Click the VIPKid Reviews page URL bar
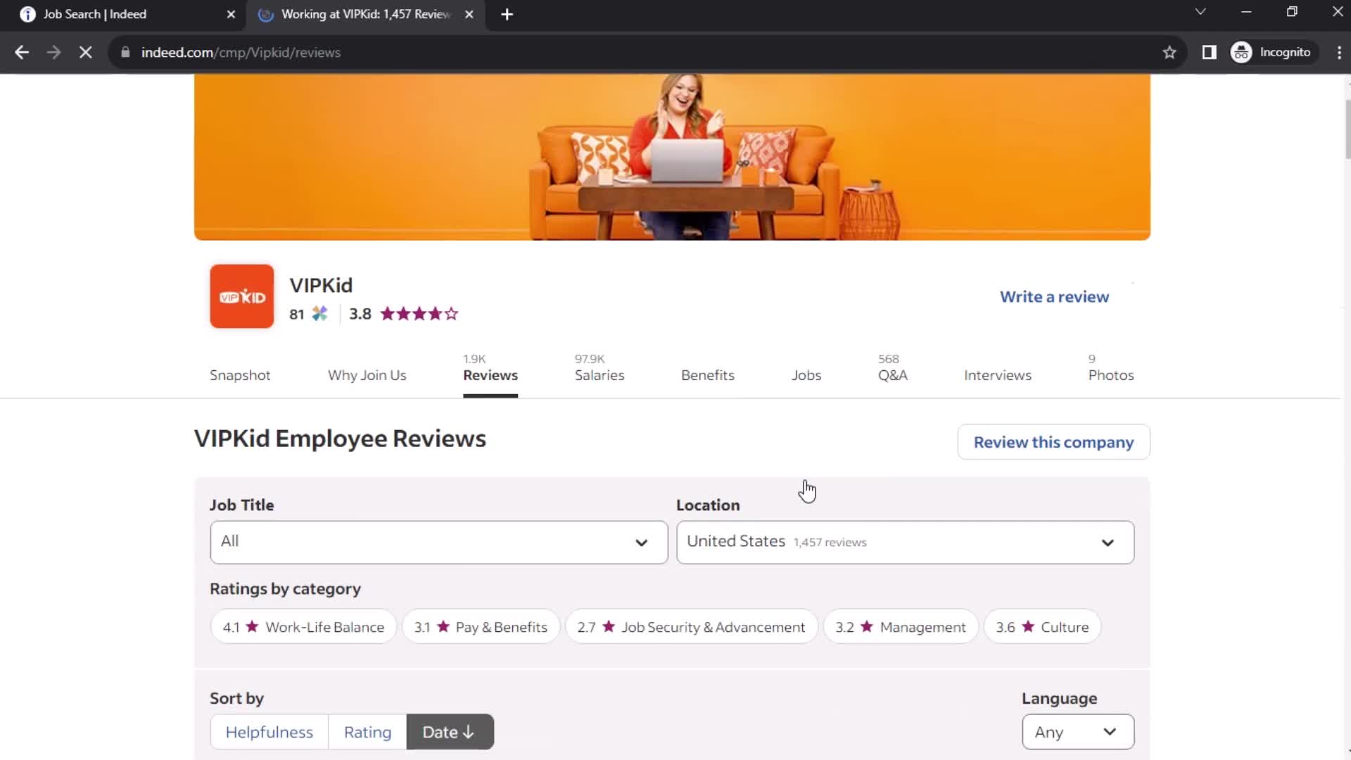Screen dimensions: 1351x760 click(241, 52)
